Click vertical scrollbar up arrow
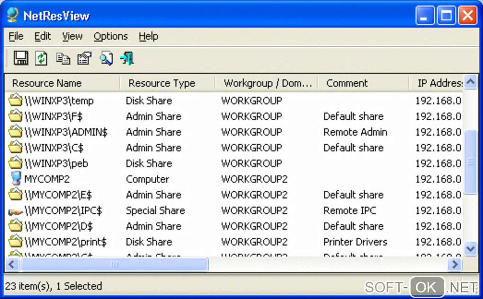This screenshot has height=299, width=483. (x=470, y=82)
